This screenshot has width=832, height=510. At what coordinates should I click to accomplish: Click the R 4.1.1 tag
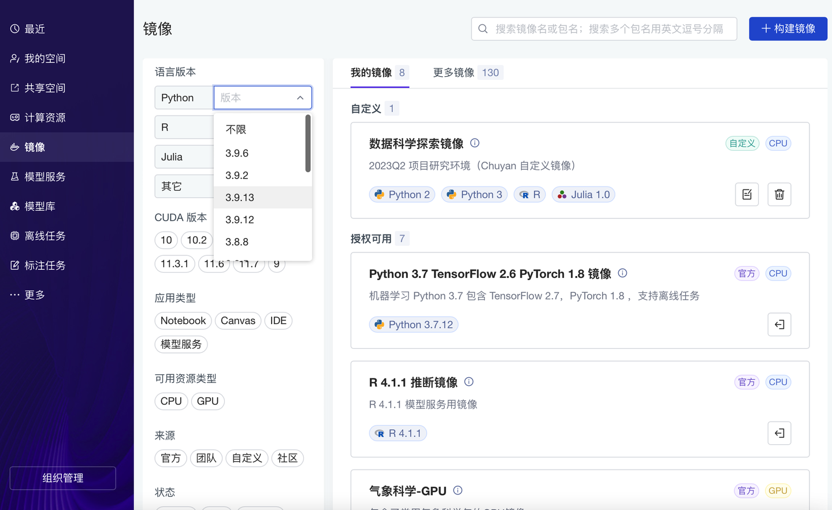point(398,433)
